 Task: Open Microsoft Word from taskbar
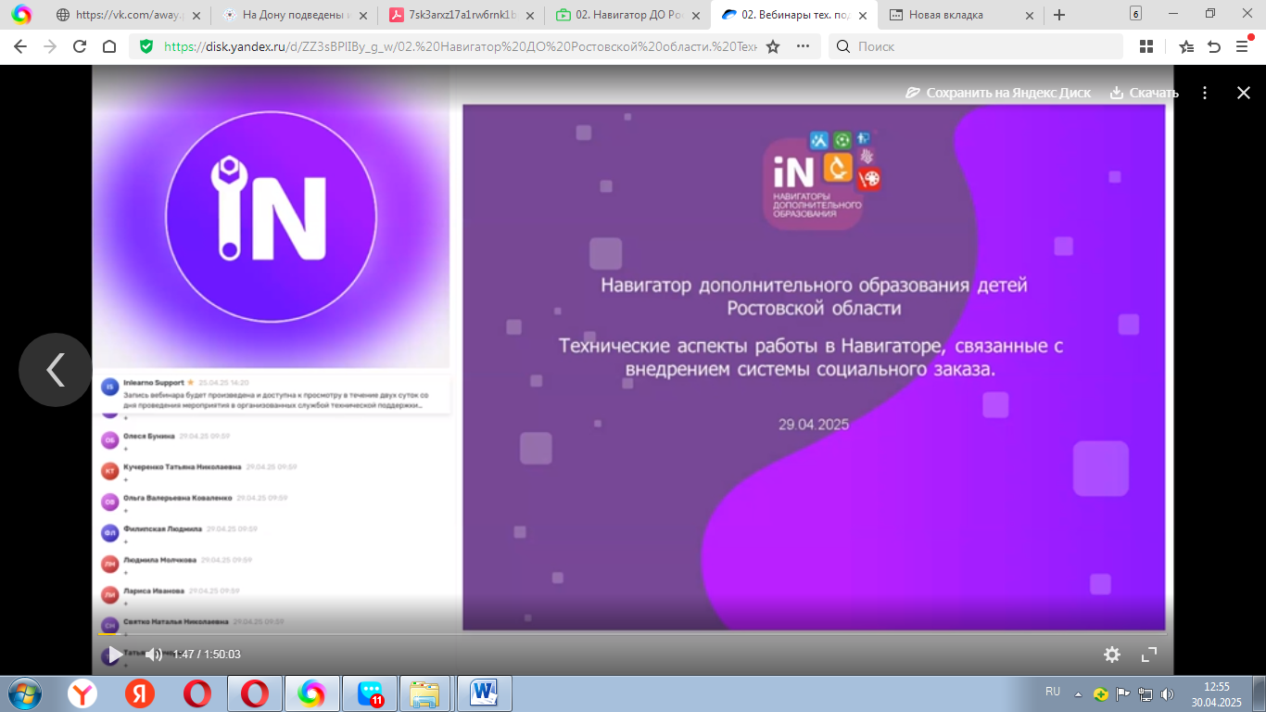pyautogui.click(x=485, y=693)
